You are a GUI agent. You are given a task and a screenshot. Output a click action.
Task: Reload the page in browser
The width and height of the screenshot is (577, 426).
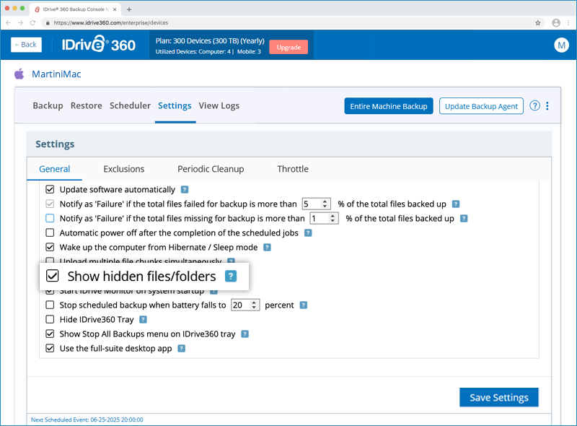point(32,23)
